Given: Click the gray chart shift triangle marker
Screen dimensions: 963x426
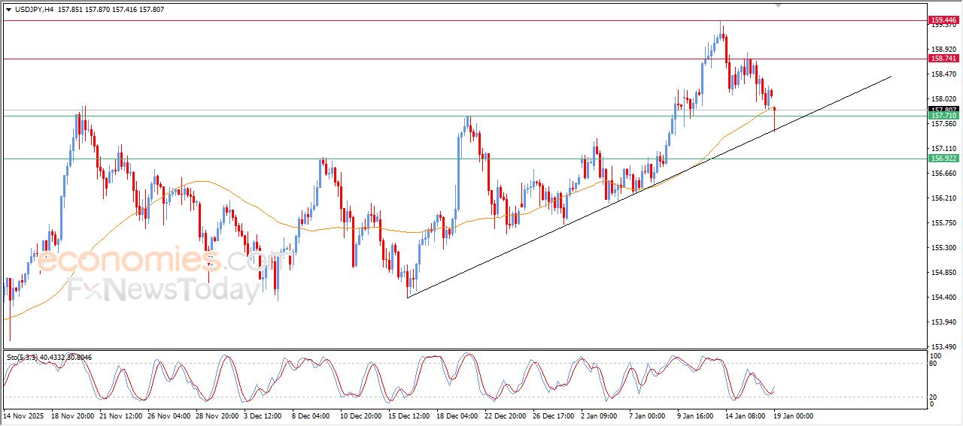Looking at the screenshot, I should 778,5.
